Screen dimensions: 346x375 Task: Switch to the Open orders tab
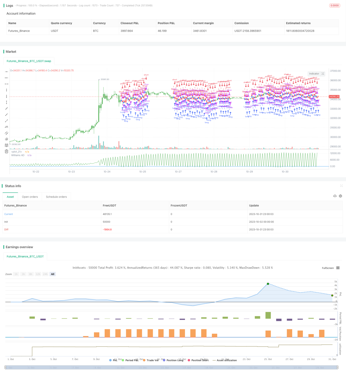click(x=30, y=197)
